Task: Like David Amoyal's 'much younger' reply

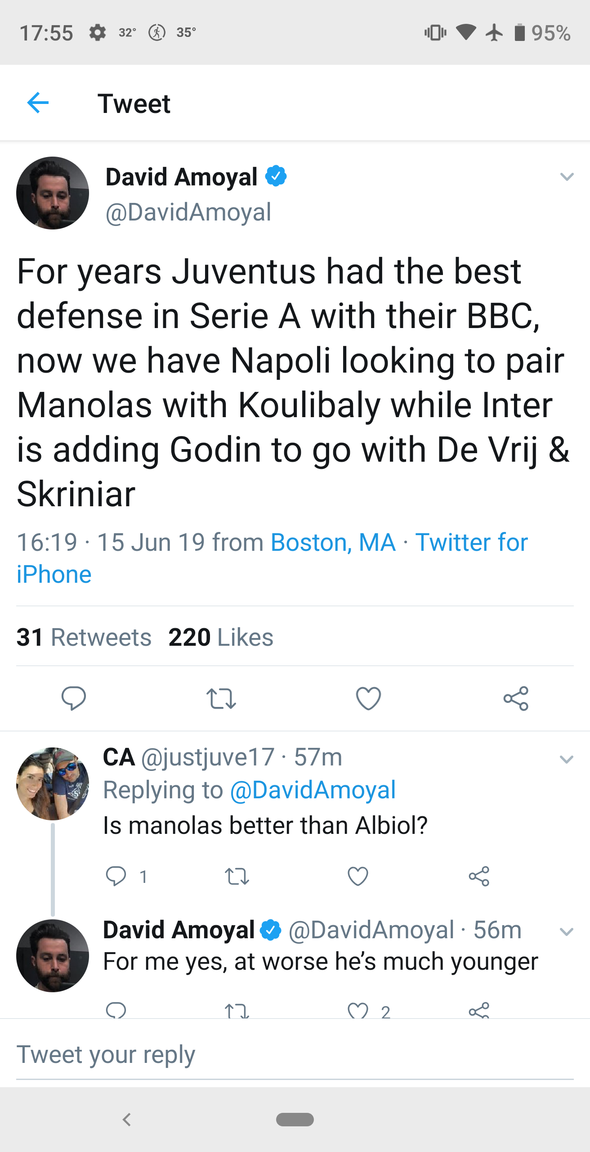Action: click(358, 1011)
